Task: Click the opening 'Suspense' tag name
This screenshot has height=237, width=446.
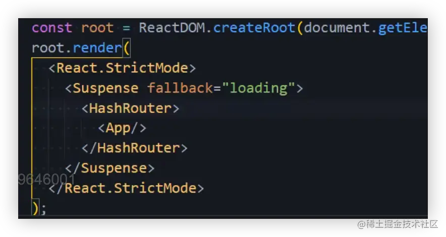Action: click(x=105, y=88)
